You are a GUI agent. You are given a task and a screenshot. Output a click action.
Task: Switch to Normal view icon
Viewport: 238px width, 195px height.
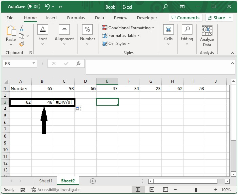(x=138, y=190)
